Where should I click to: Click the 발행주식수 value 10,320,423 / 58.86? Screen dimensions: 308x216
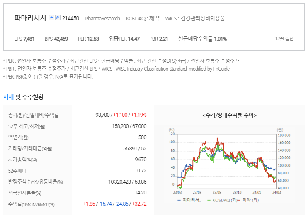point(127,182)
